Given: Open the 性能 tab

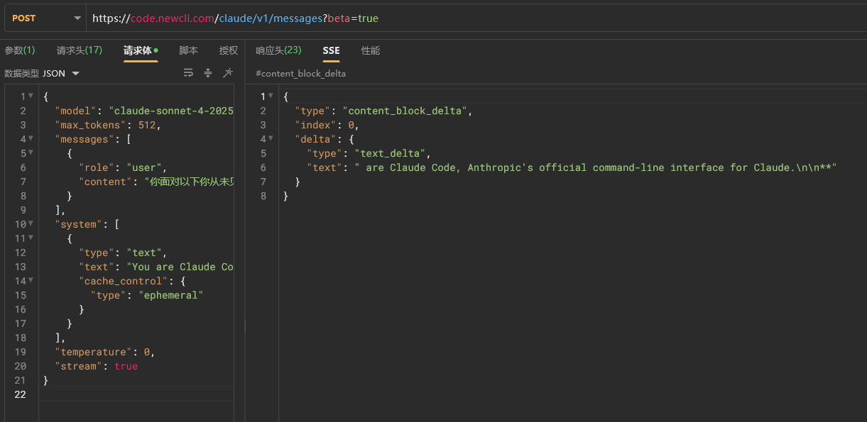Looking at the screenshot, I should coord(371,50).
